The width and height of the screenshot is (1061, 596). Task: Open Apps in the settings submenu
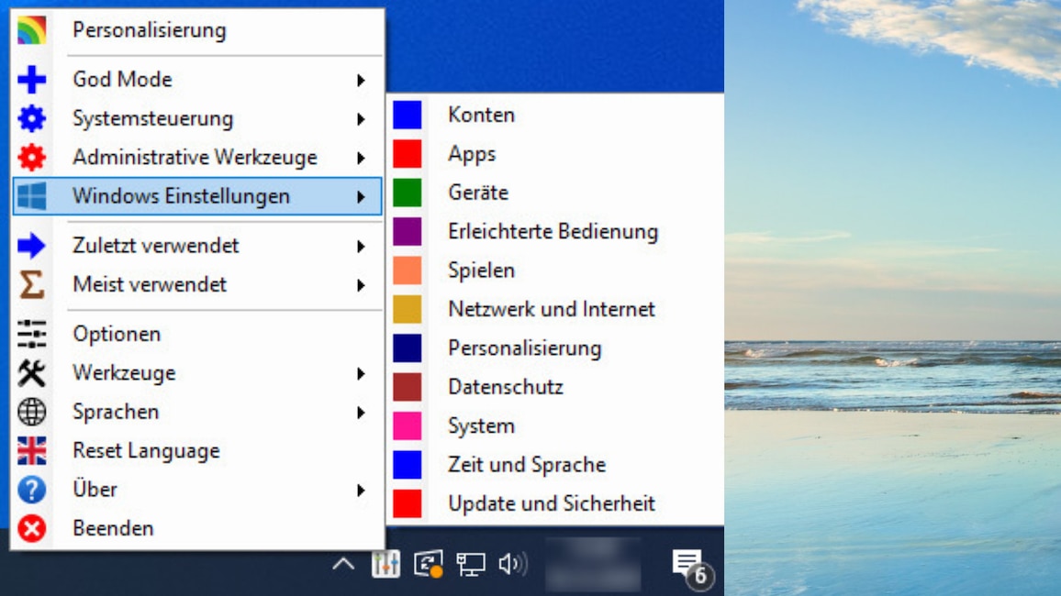(x=555, y=154)
